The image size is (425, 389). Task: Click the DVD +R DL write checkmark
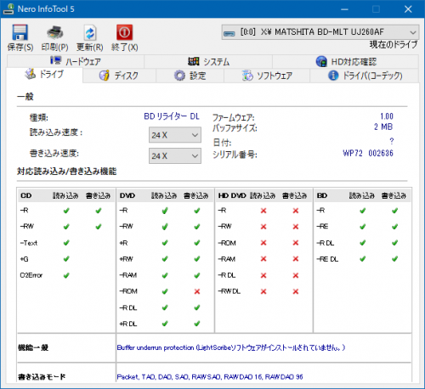click(x=197, y=324)
